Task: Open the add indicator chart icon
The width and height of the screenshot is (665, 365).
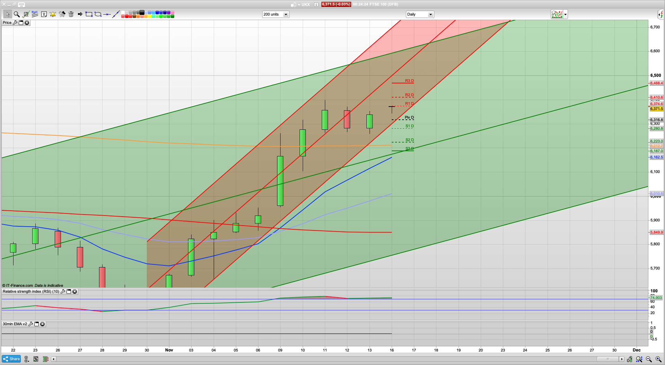Action: (x=557, y=14)
